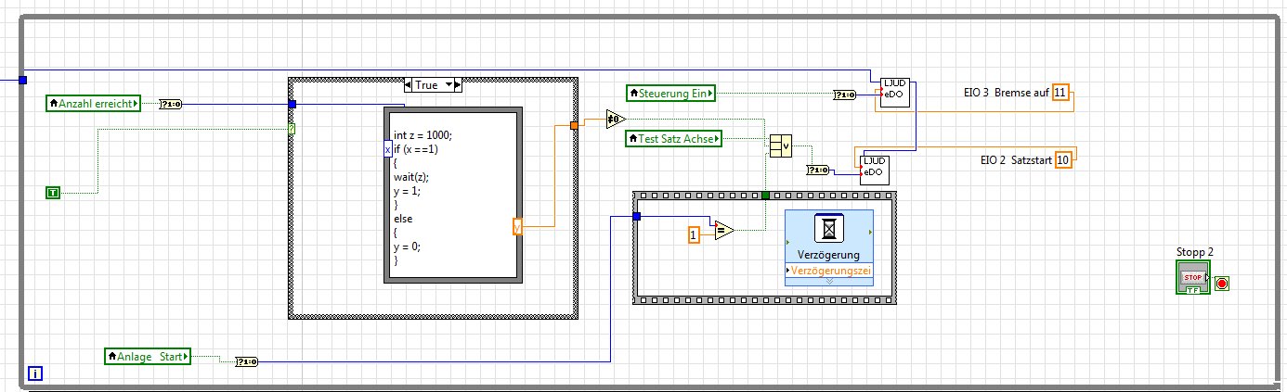Click Boolean-to-number node below OR gate
This screenshot has width=1287, height=392.
(x=819, y=170)
